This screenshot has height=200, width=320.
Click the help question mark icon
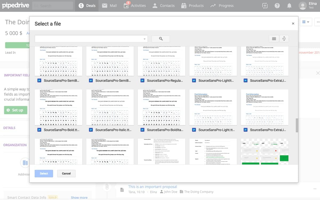click(x=277, y=5)
